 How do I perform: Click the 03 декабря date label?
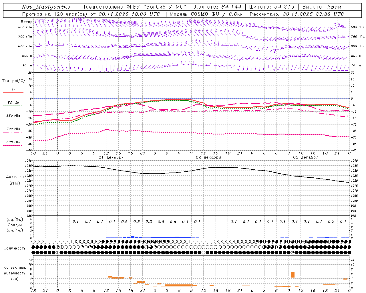(x=306, y=157)
